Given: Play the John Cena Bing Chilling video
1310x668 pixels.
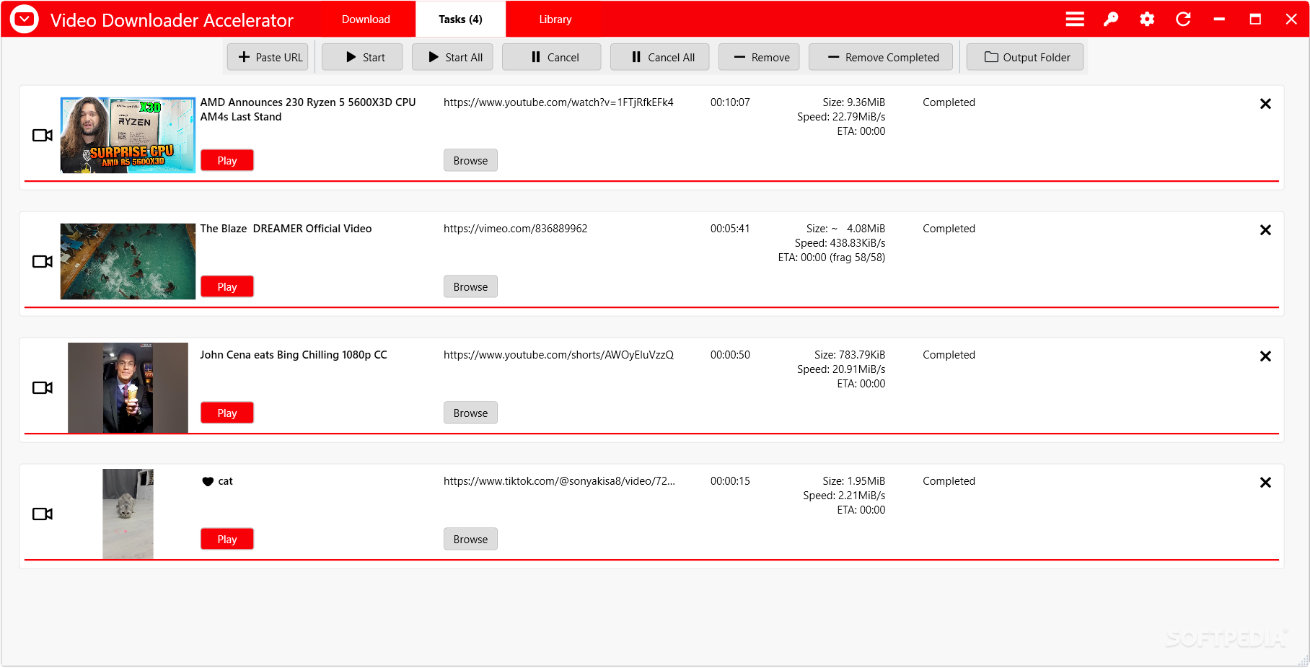Looking at the screenshot, I should coord(227,413).
